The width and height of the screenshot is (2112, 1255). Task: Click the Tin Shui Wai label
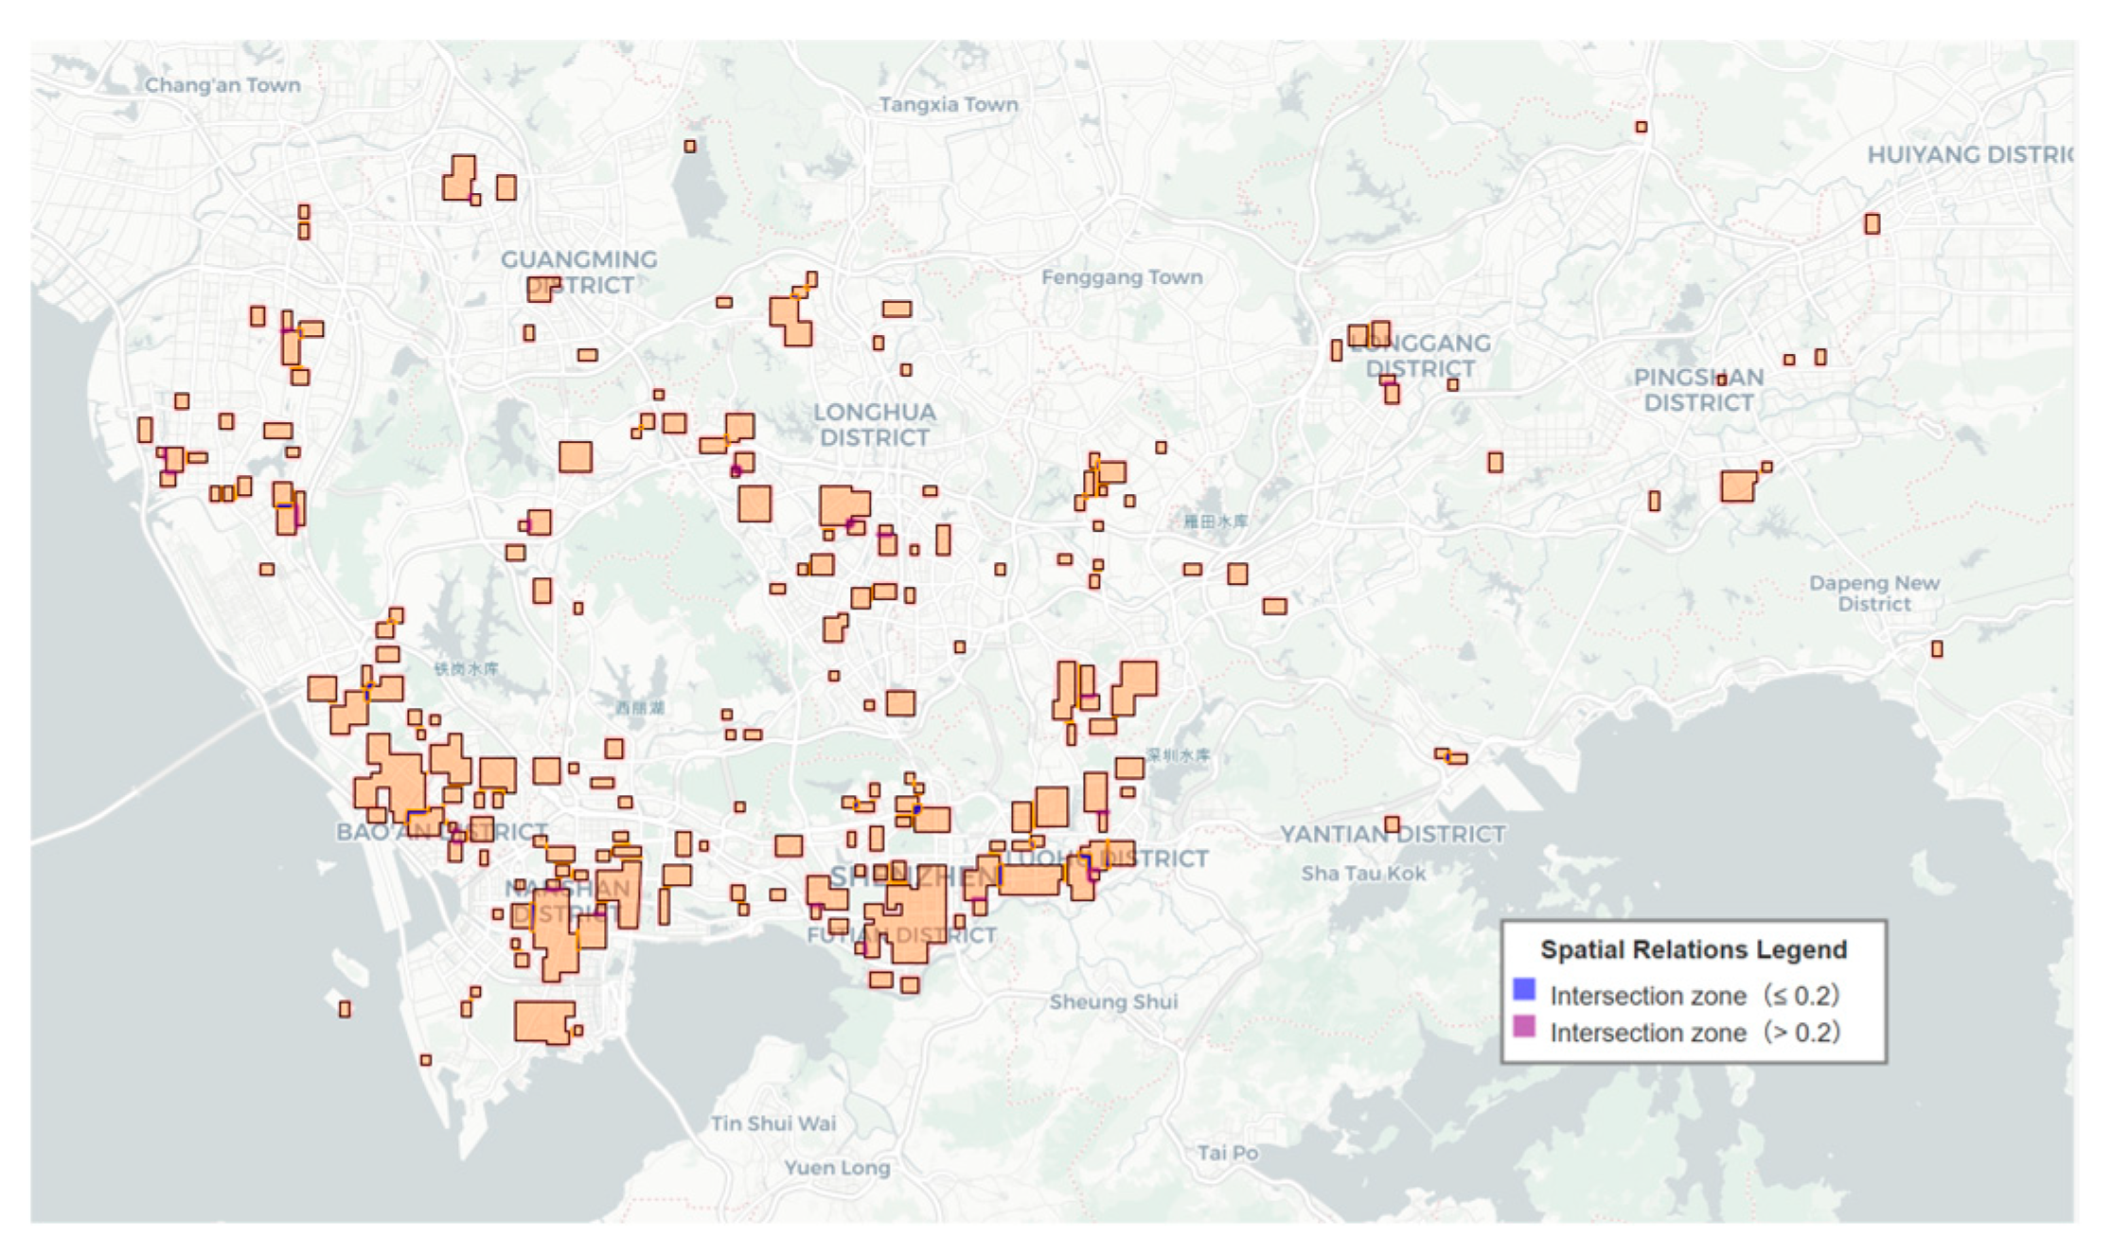[x=773, y=1123]
